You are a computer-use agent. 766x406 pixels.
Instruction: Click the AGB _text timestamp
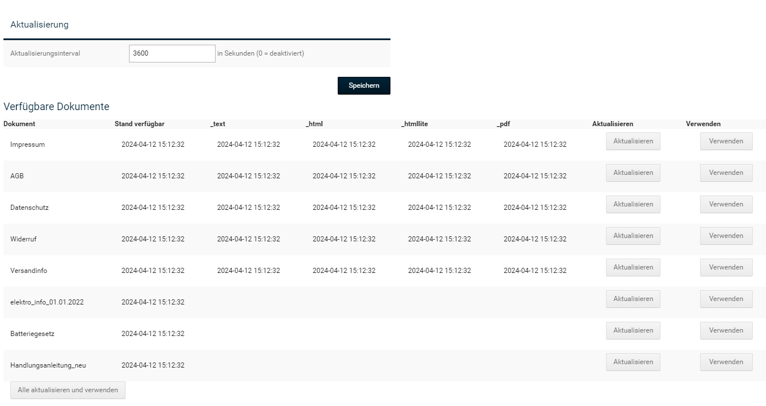(x=248, y=176)
